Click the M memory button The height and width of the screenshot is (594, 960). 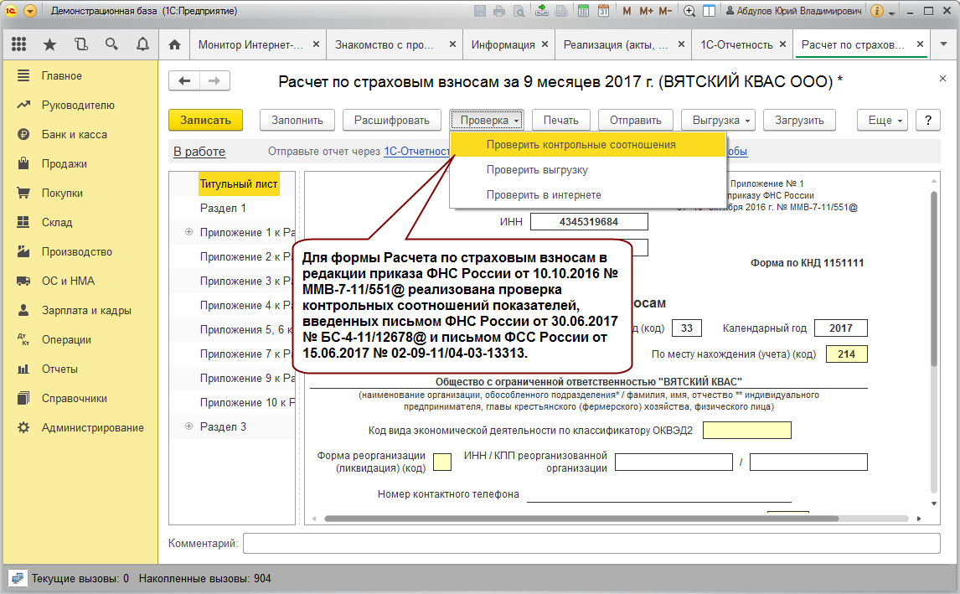tap(627, 11)
